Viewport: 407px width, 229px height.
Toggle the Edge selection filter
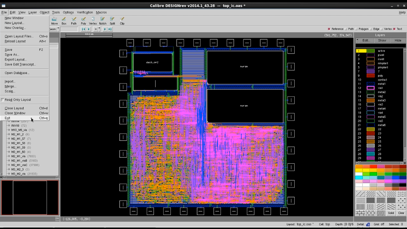pos(371,29)
